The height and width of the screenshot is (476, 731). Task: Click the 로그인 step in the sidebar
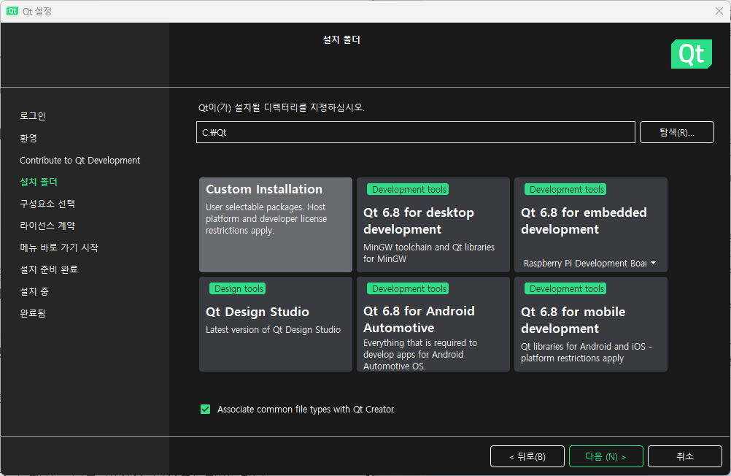coord(33,116)
